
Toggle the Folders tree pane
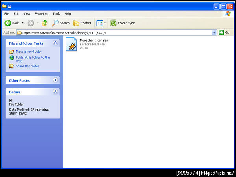[x=82, y=23]
